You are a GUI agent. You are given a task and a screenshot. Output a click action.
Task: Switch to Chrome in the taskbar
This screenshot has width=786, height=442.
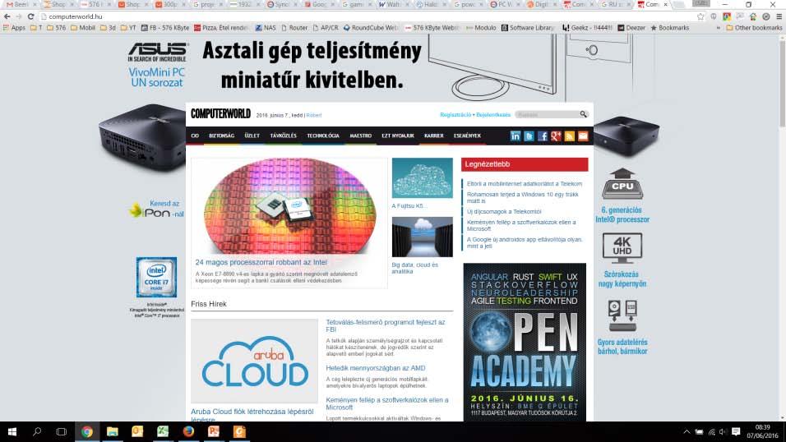pos(87,431)
